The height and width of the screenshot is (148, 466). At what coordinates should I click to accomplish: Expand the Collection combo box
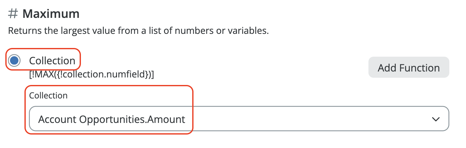point(238,119)
